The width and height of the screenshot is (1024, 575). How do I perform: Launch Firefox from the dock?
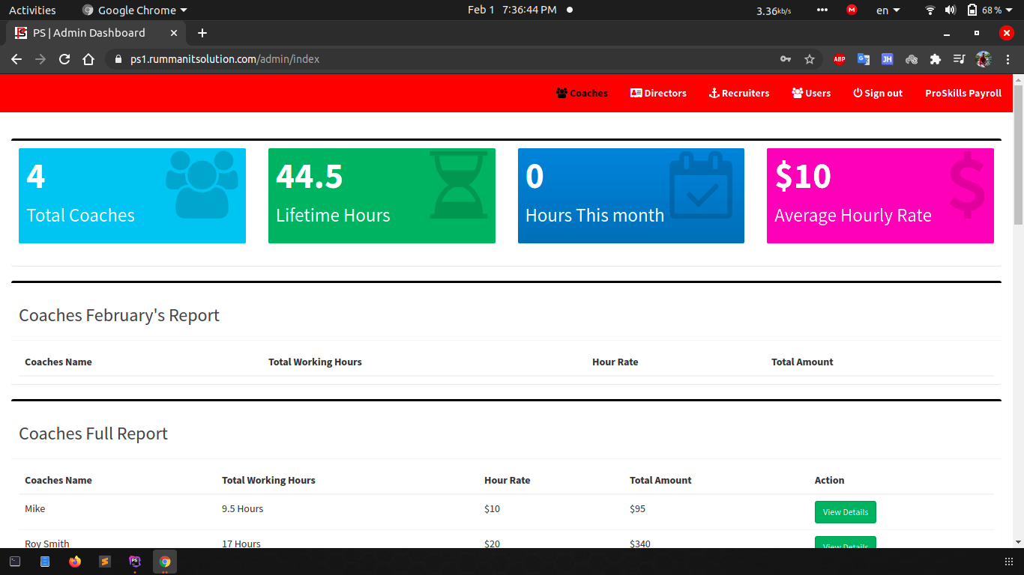[74, 562]
